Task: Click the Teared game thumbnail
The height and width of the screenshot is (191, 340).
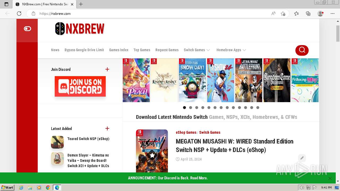Action: tap(57, 142)
